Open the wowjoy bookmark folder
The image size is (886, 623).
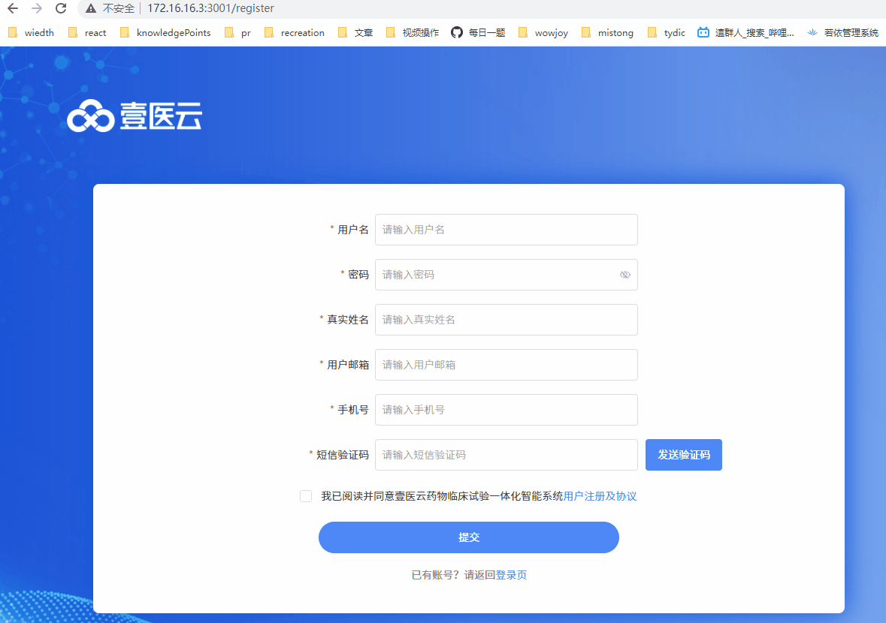(543, 32)
